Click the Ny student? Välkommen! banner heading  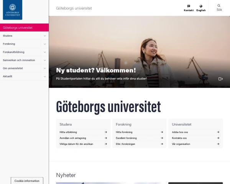point(96,70)
